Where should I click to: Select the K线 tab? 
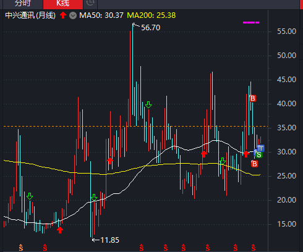coord(63,4)
